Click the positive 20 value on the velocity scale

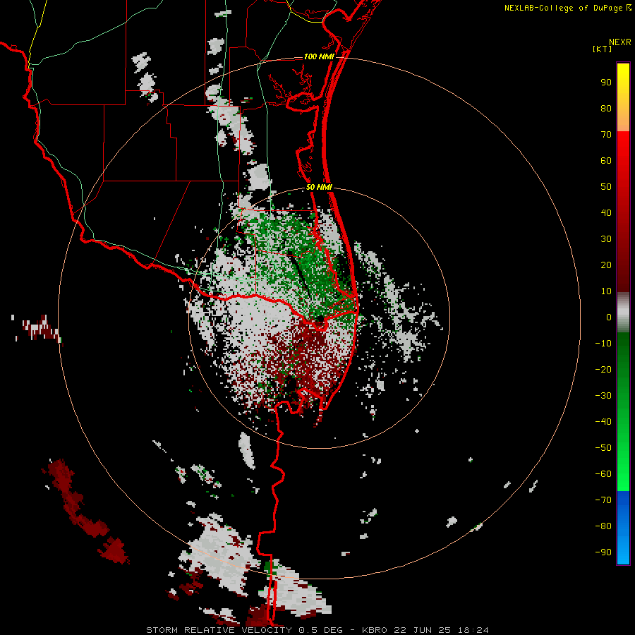pyautogui.click(x=606, y=265)
